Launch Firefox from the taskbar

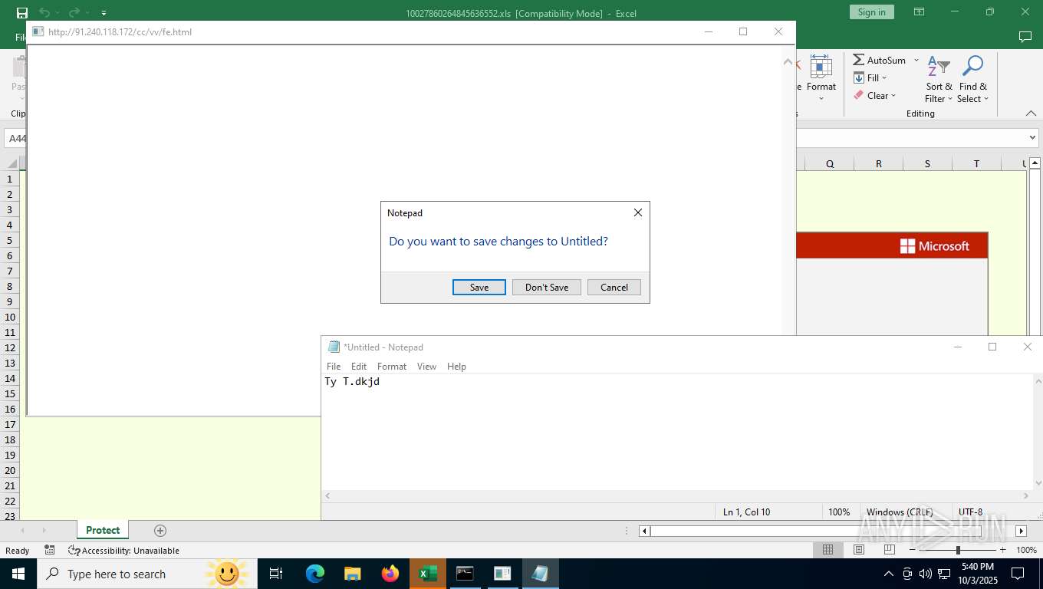(390, 574)
